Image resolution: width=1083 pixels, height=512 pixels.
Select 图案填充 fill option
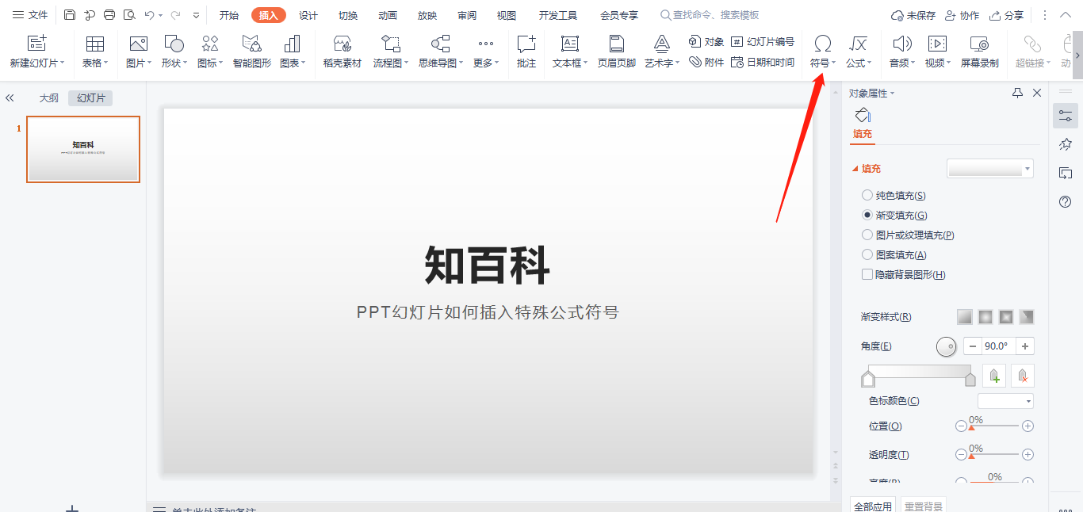pos(867,254)
